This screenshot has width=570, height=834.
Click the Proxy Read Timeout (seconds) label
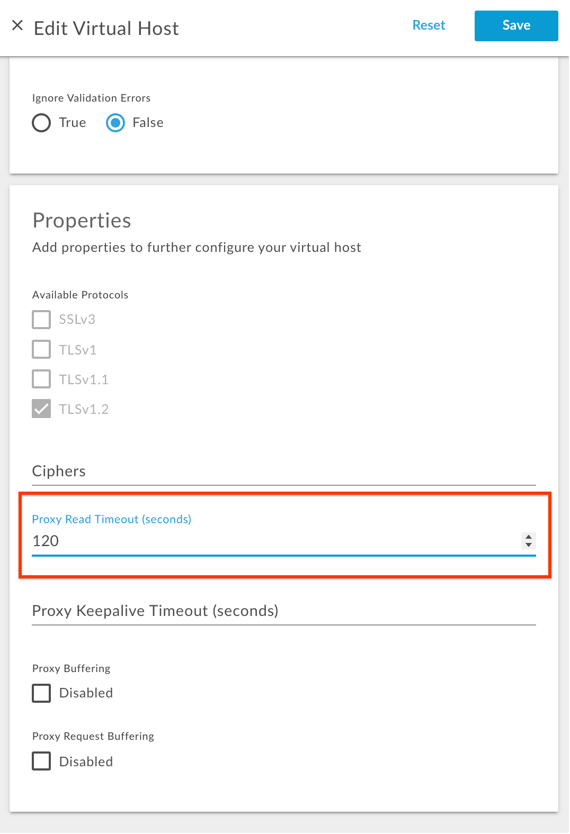[x=111, y=519]
